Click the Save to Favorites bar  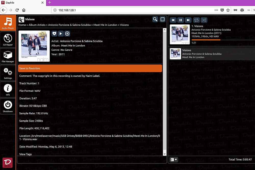[x=90, y=68]
